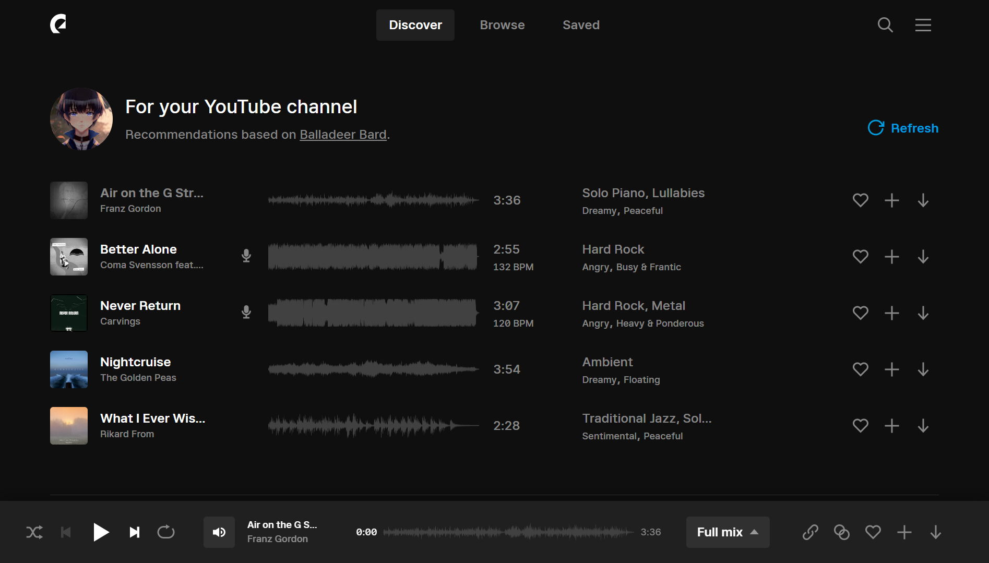The width and height of the screenshot is (989, 563).
Task: Like the current track in the player bar
Action: [873, 532]
